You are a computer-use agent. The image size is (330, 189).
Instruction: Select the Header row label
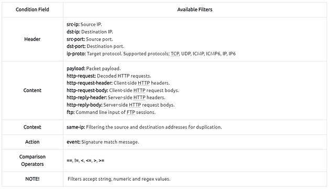32,39
